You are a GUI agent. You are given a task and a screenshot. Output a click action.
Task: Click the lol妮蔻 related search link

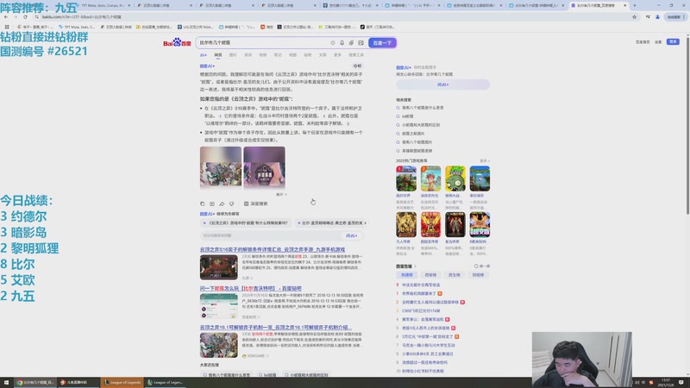[x=407, y=116]
